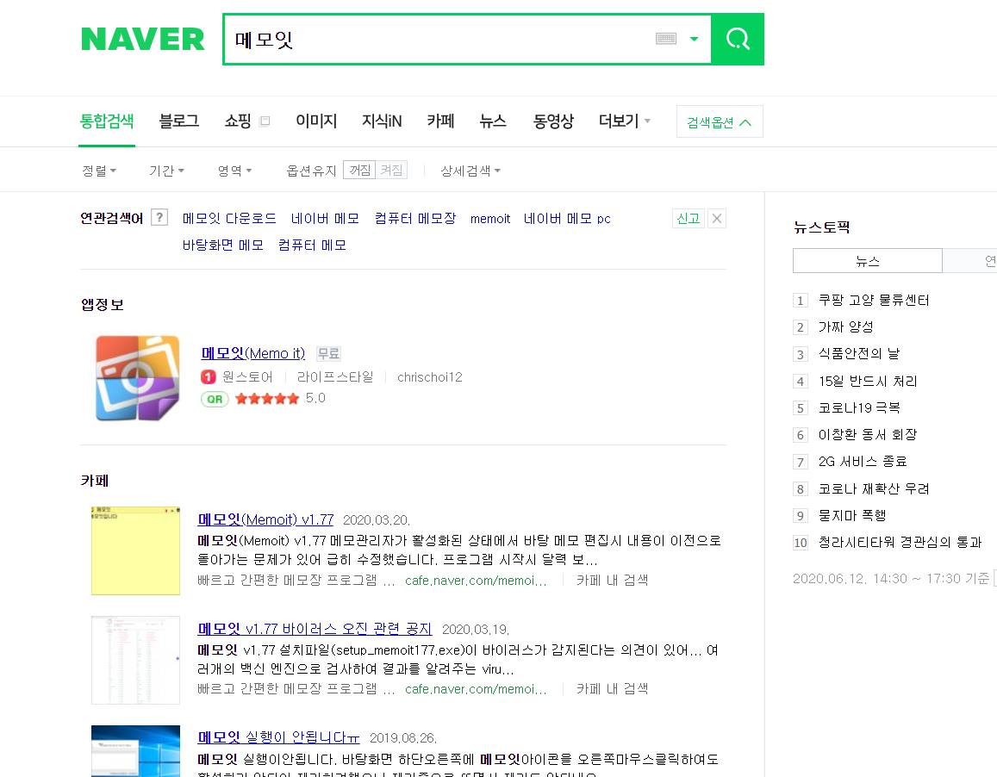Click news topic 코로나 재확산 우려
Image resolution: width=997 pixels, height=777 pixels.
click(x=874, y=488)
